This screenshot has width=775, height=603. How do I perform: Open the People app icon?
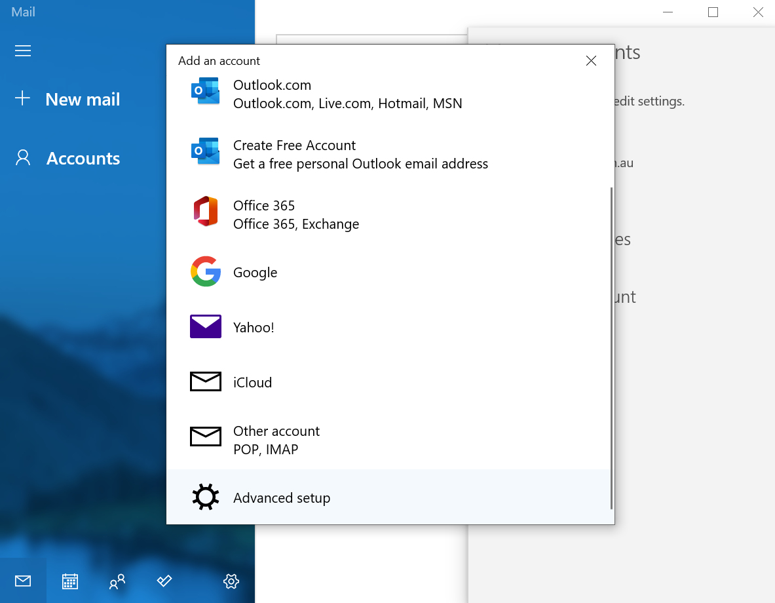click(117, 581)
